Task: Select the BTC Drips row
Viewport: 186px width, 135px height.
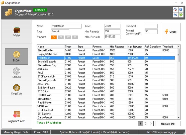Action: (x=106, y=91)
